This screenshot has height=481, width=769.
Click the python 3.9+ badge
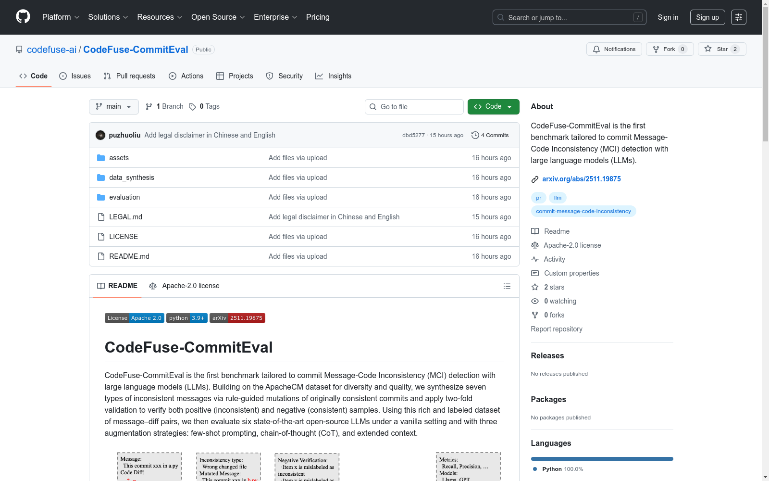click(x=187, y=318)
